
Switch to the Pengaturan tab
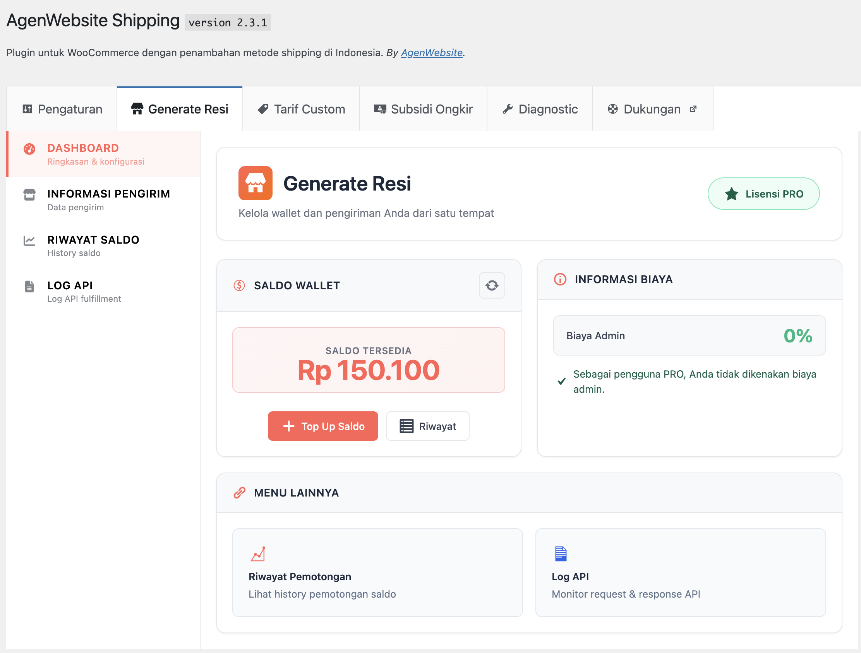click(x=62, y=109)
